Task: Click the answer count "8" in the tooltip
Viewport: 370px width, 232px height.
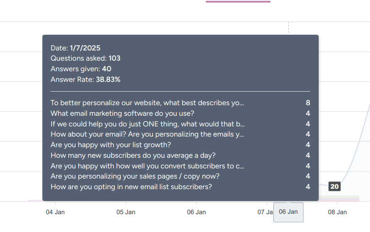Action: [x=308, y=103]
